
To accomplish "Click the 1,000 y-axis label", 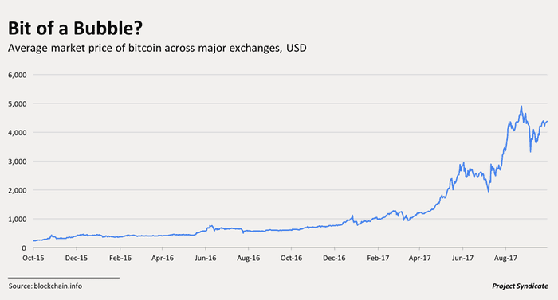I will tap(18, 220).
